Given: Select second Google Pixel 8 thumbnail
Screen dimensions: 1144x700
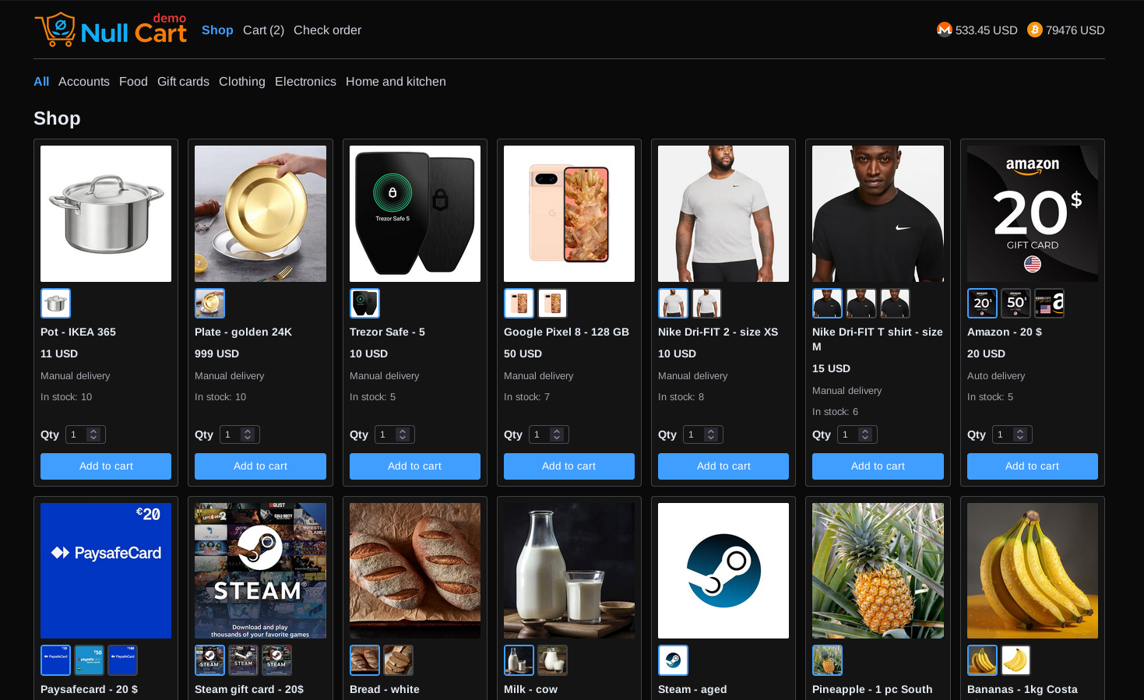Looking at the screenshot, I should coord(552,303).
